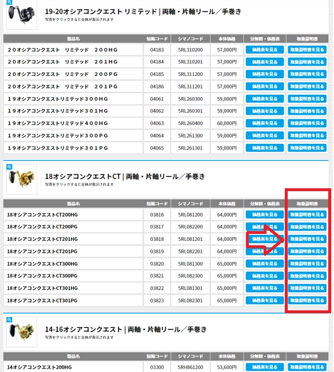Select Shimano code 5RH861200
Image resolution: width=334 pixels, height=372 pixels.
click(190, 367)
